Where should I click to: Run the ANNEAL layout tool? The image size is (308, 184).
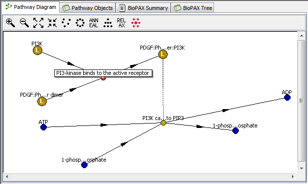pos(94,23)
